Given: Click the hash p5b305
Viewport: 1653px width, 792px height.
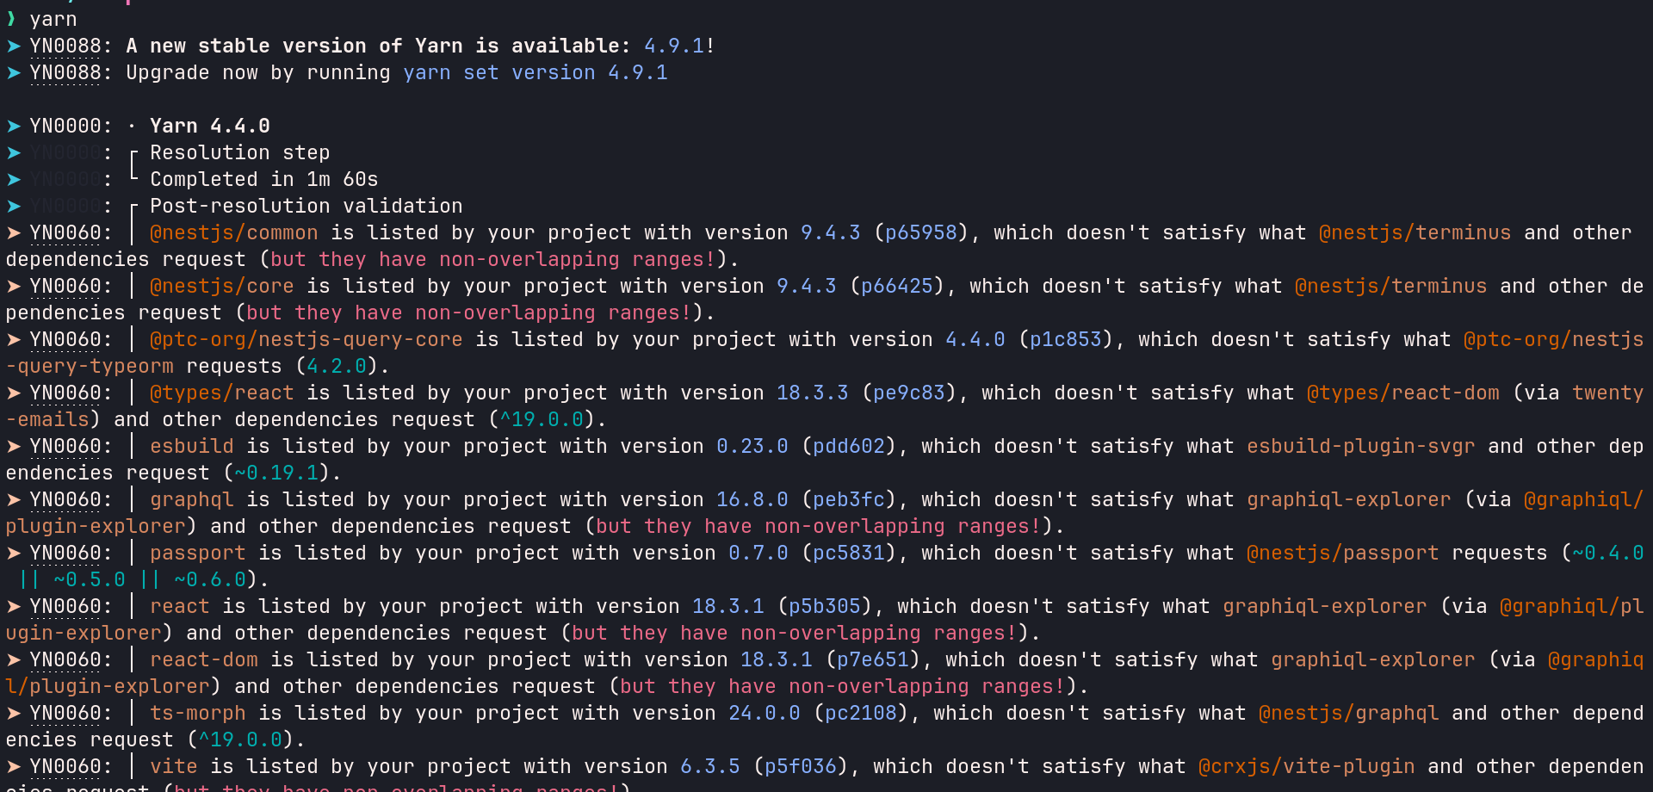Looking at the screenshot, I should tap(825, 606).
